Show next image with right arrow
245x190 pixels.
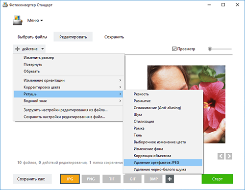tap(229, 156)
